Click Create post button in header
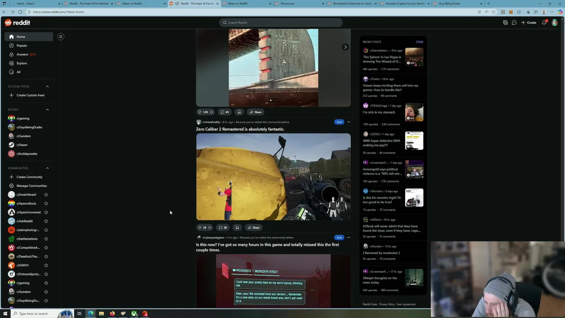Screen dimensions: 565x318 point(529,23)
